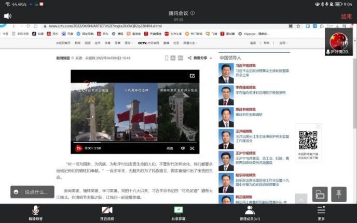Tap the pin button at bottom right
Viewport: 357px width, 223px height.
pyautogui.click(x=339, y=194)
